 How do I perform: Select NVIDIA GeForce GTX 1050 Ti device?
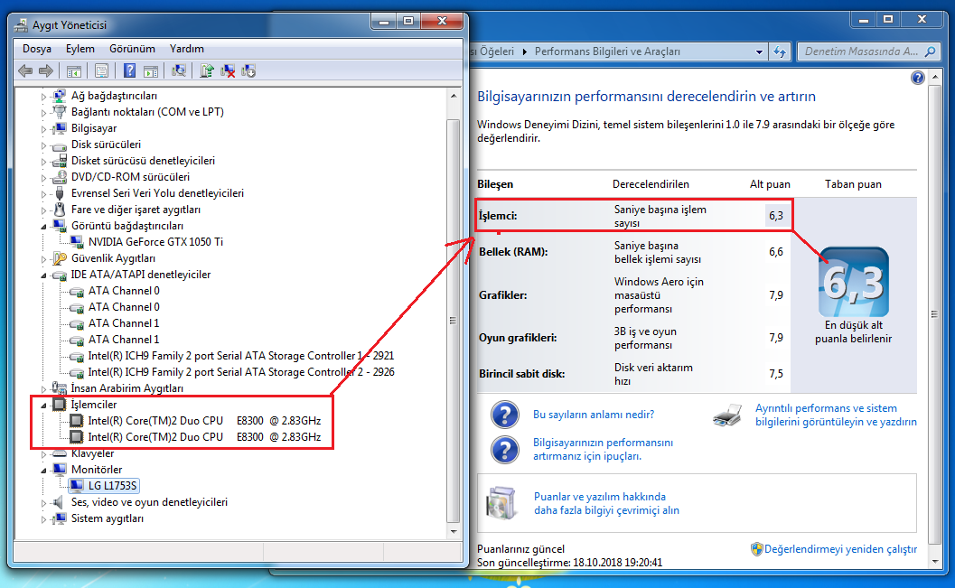(x=156, y=242)
